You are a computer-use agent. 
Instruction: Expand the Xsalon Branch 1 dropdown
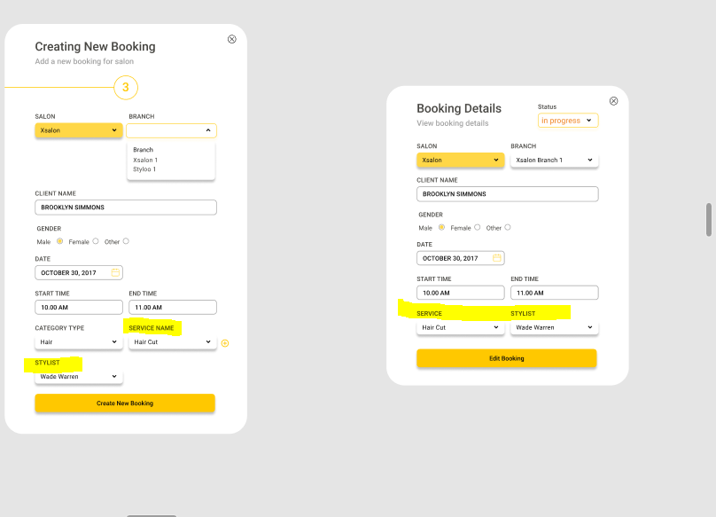coord(555,160)
